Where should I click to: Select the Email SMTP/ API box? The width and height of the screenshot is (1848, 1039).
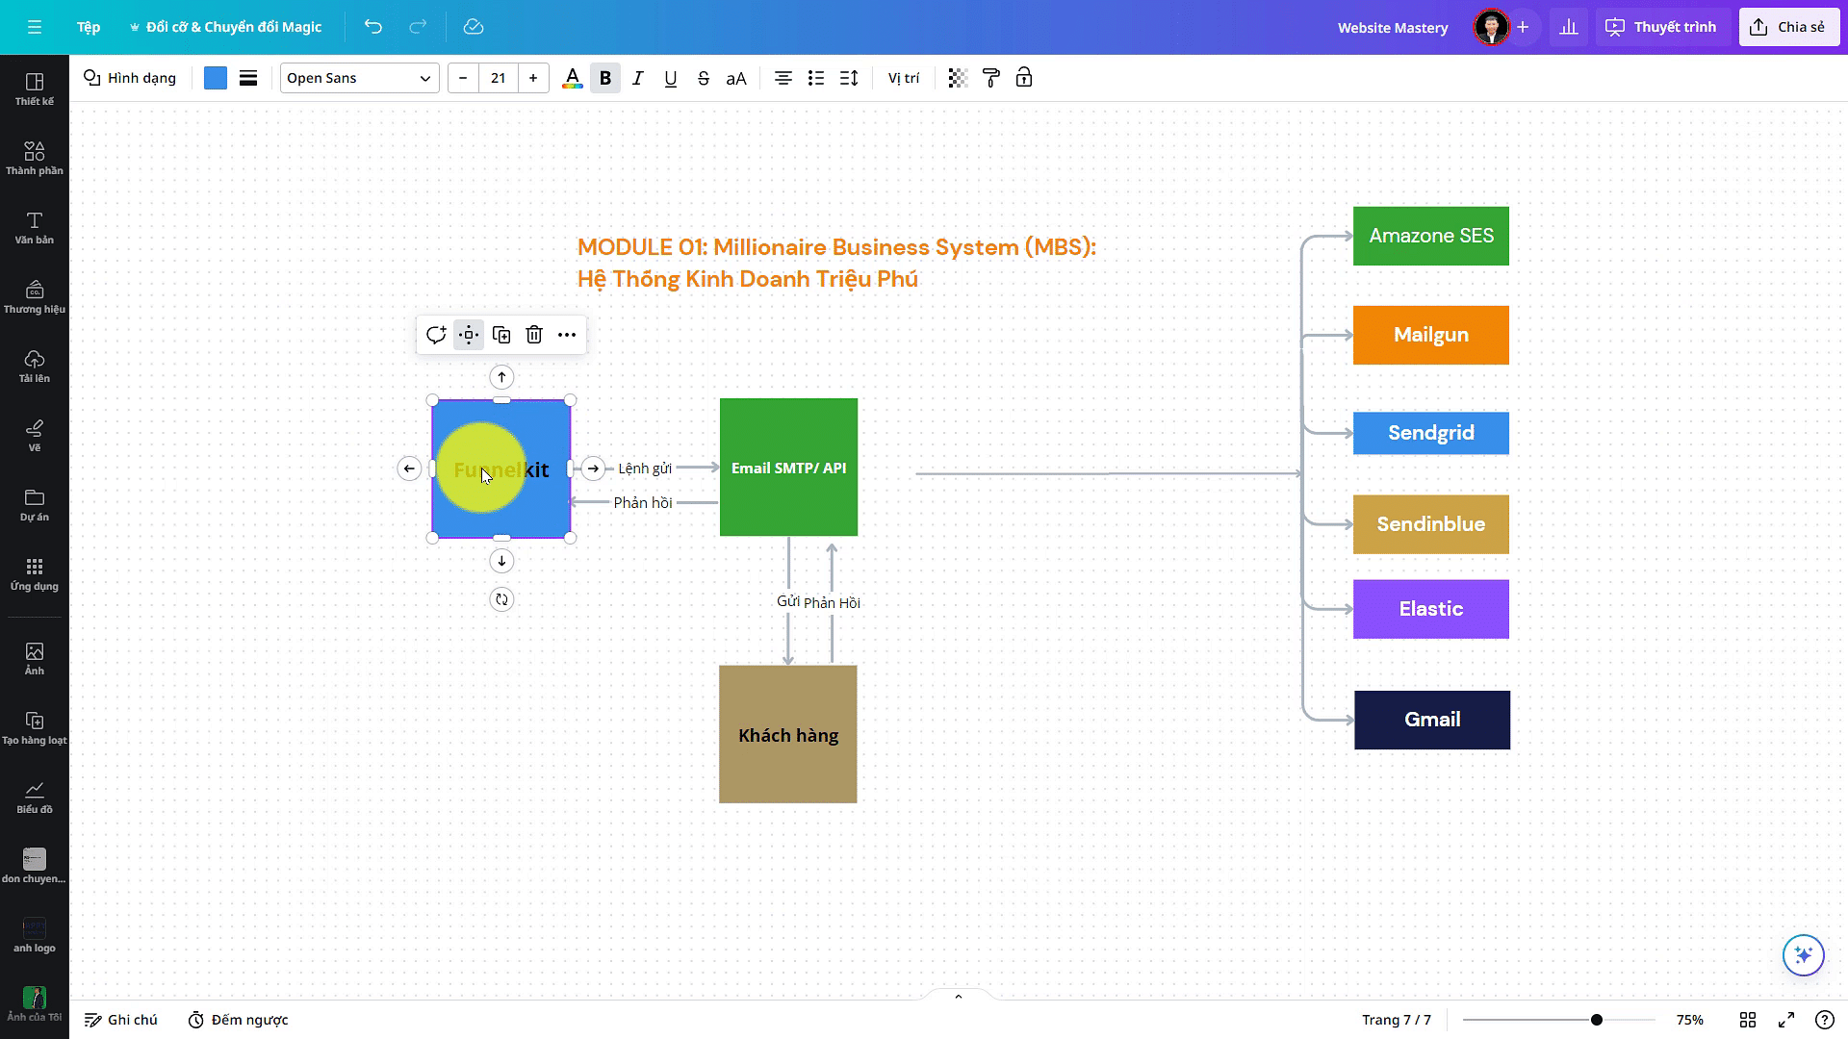[x=788, y=468]
